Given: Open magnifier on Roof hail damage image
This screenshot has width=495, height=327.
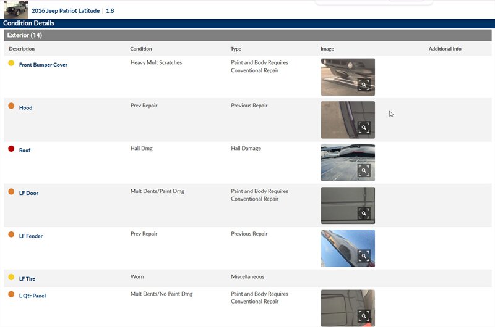Looking at the screenshot, I should click(364, 170).
